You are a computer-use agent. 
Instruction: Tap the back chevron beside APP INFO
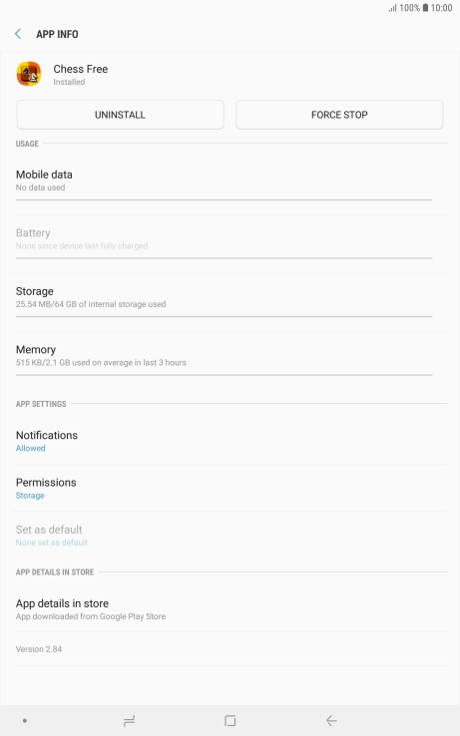coord(18,34)
